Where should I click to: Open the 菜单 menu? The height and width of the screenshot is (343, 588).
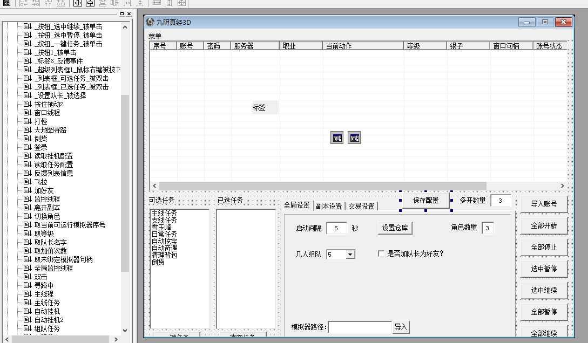click(155, 36)
